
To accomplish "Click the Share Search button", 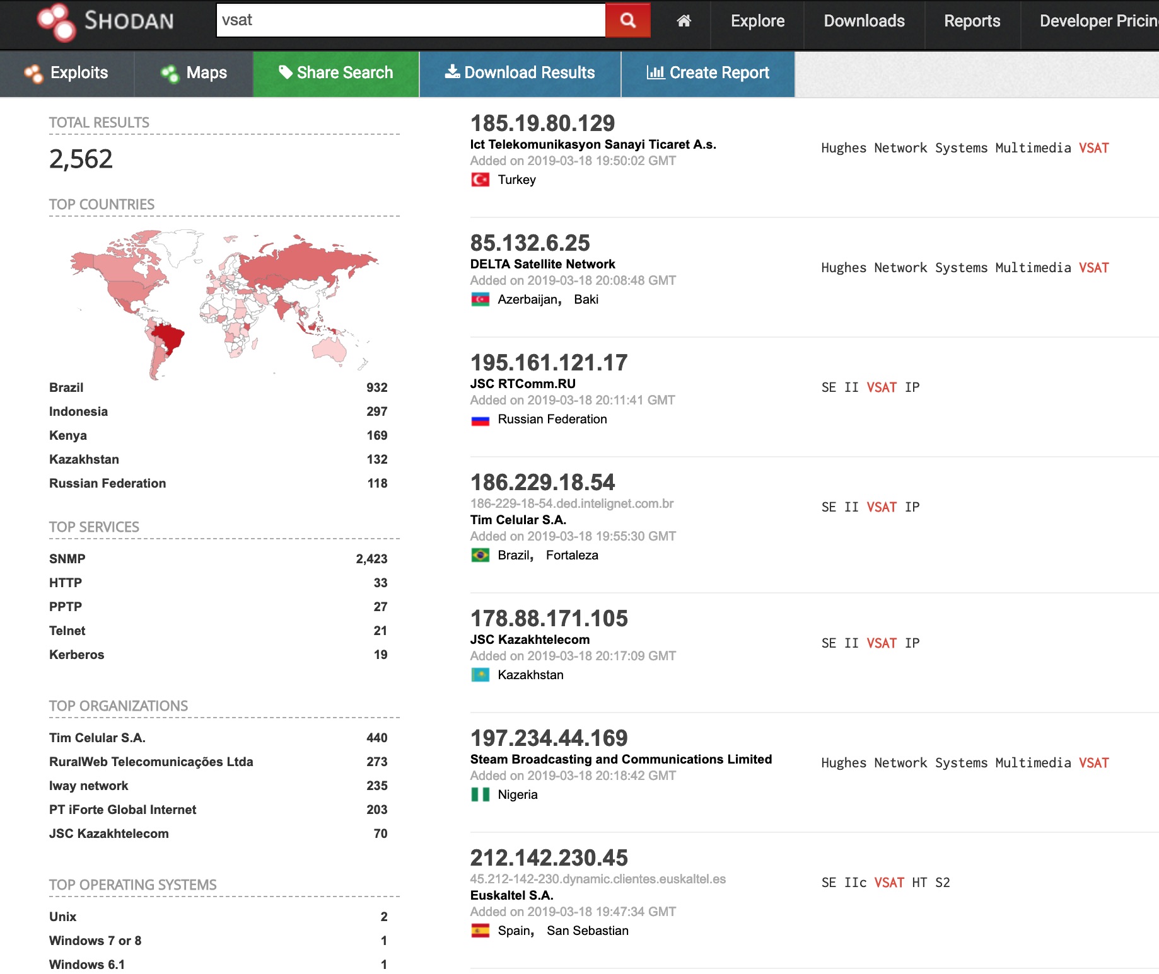I will click(x=336, y=74).
